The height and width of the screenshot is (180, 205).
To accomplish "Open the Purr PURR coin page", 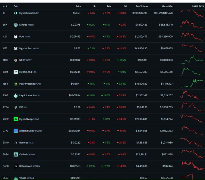I will pos(25,36).
